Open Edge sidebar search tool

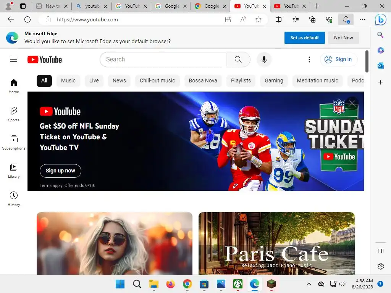pyautogui.click(x=381, y=35)
